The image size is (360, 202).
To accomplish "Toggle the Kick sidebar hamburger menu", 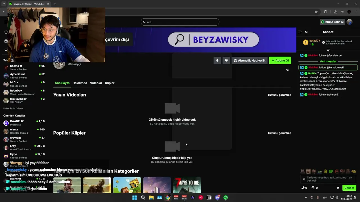I will coord(6,22).
